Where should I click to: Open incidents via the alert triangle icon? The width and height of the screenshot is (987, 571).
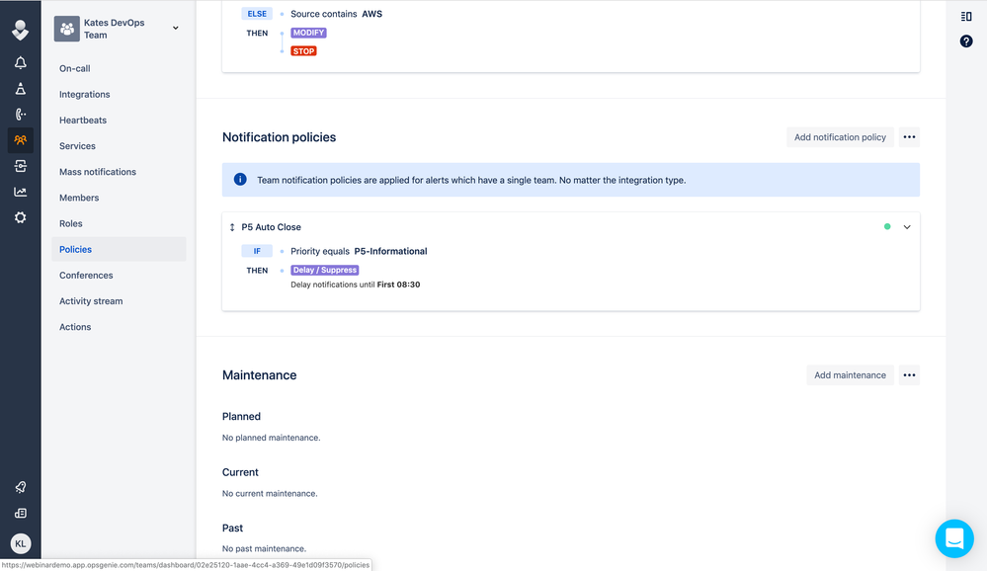click(x=20, y=88)
